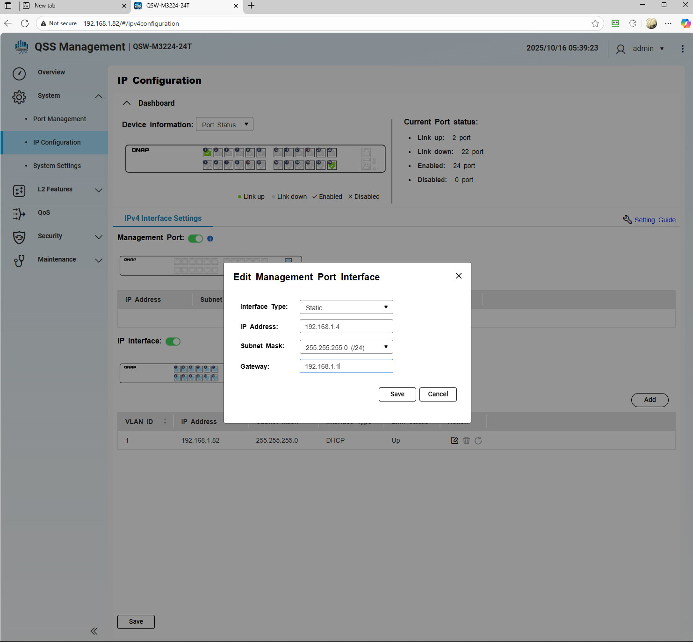
Task: Toggle the Management Port switch
Action: coord(195,239)
